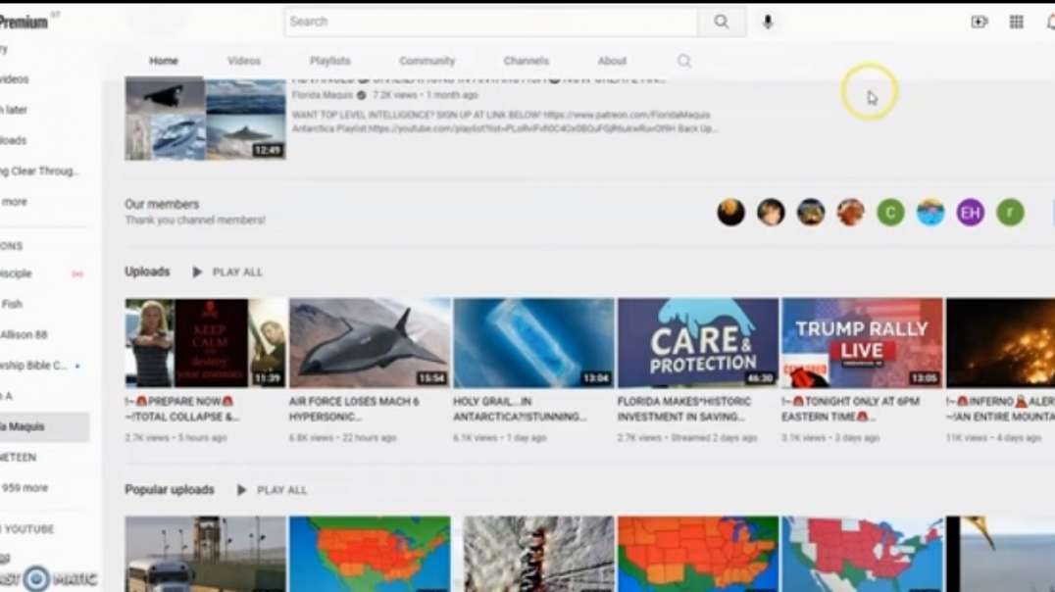
Task: Click the Thank you channel members text
Action: (x=195, y=220)
